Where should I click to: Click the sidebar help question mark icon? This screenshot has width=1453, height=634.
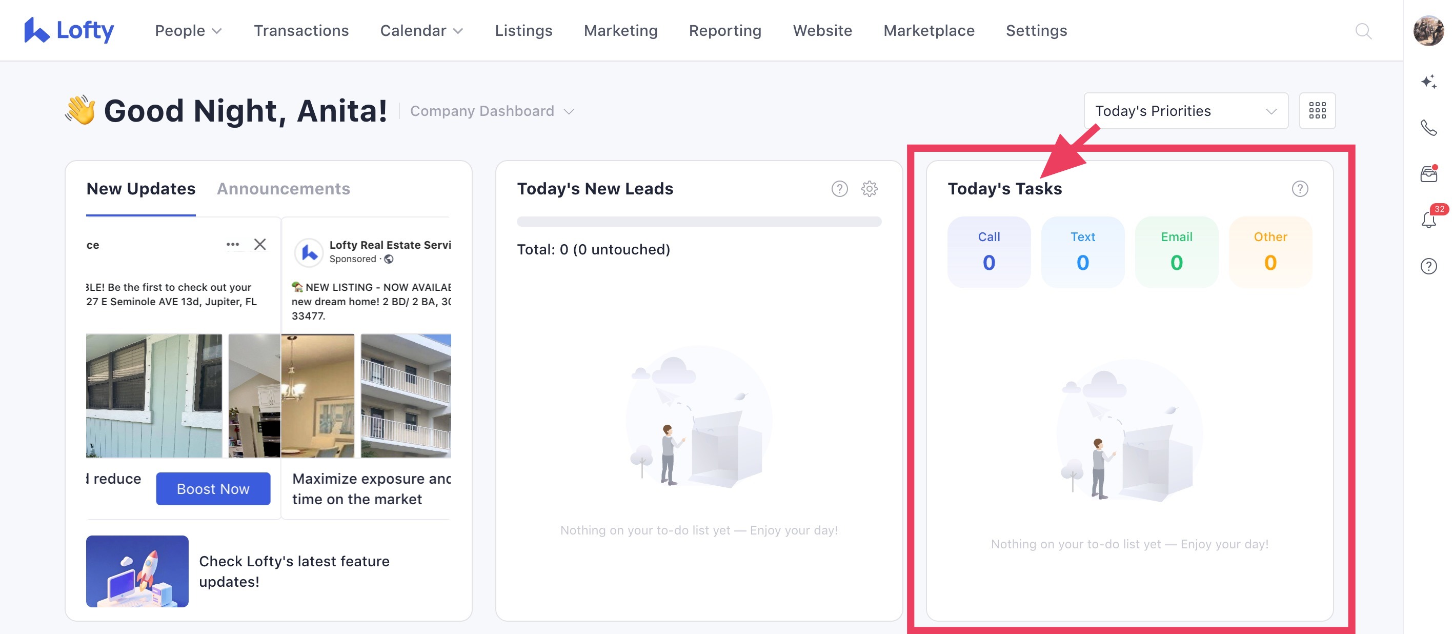tap(1428, 266)
